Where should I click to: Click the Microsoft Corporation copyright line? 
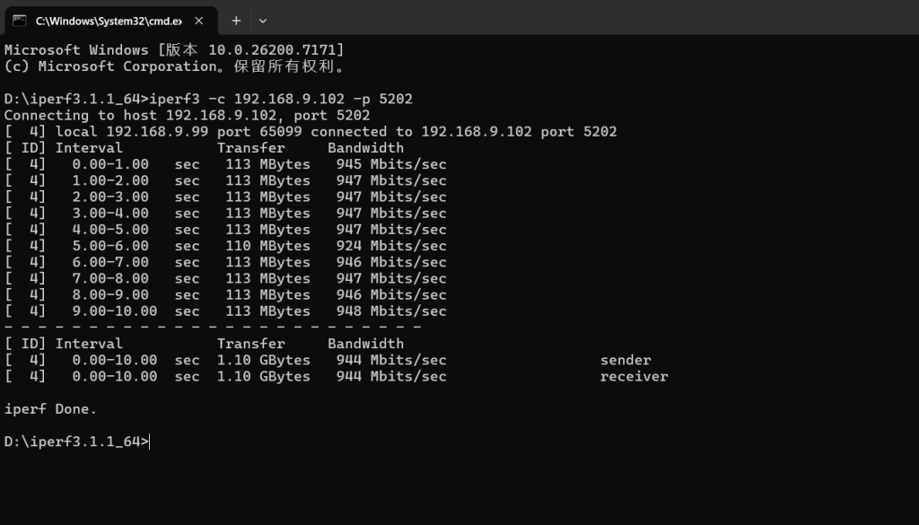(174, 66)
